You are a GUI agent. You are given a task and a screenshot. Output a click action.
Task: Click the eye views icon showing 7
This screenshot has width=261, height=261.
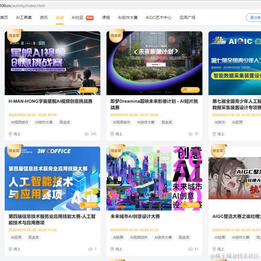[90, 249]
